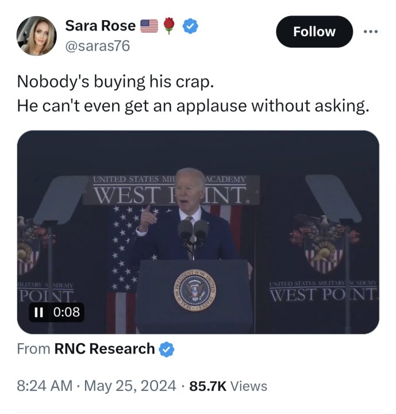Click the 0:08 video time indicator
This screenshot has height=414, width=396.
click(66, 313)
